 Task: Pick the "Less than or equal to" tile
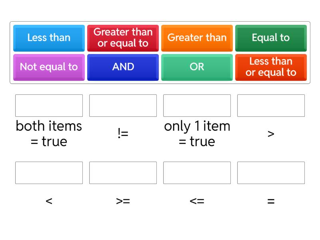[271, 67]
